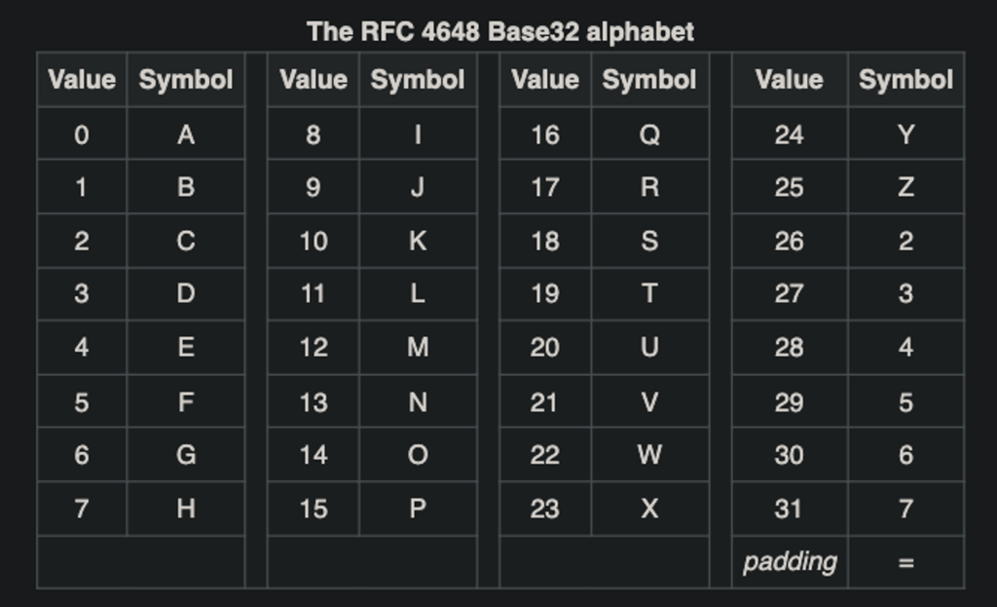
Task: Click the symbol cell containing letter H
Action: [186, 509]
